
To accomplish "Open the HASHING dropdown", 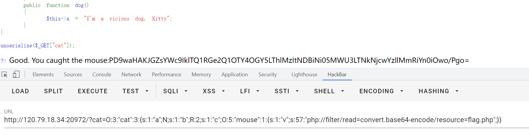I will click(438, 91).
